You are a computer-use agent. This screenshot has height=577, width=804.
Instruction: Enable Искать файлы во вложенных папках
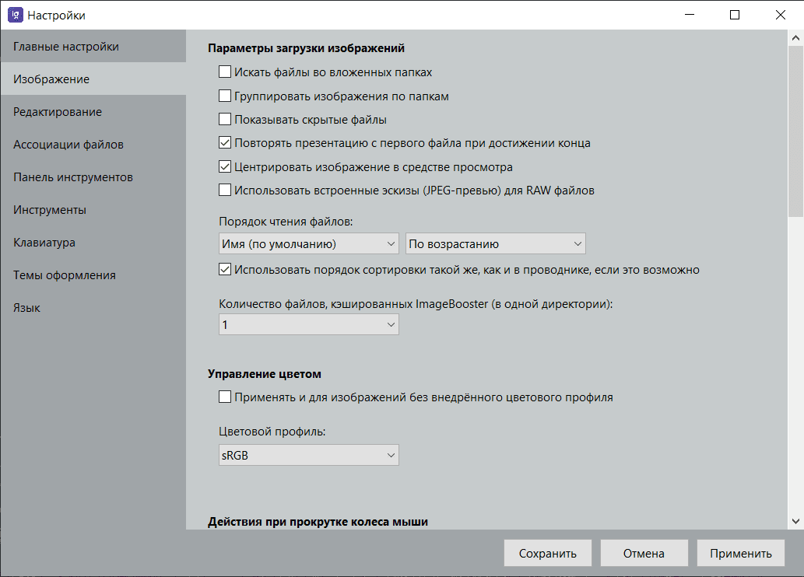[225, 72]
